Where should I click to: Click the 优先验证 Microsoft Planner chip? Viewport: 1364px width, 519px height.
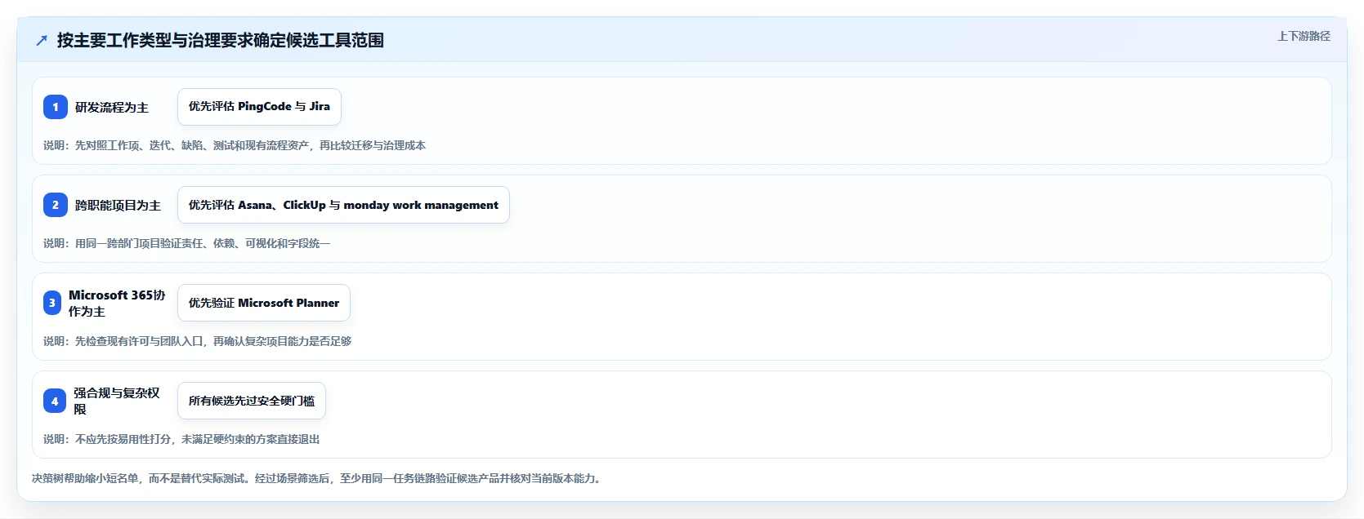pos(264,303)
